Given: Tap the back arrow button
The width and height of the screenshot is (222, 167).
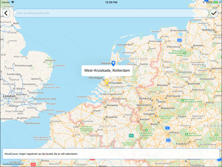Looking at the screenshot, I should coord(6,13).
